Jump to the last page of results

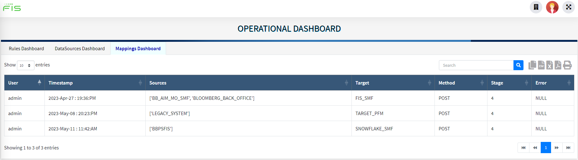[568, 148]
